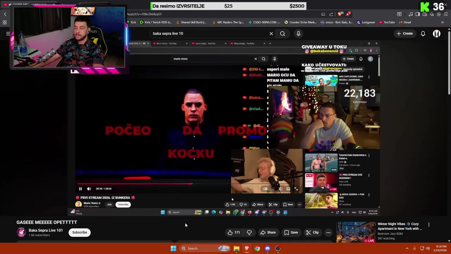The height and width of the screenshot is (254, 451).
Task: Open File Explorer from the taskbar
Action: (x=236, y=248)
